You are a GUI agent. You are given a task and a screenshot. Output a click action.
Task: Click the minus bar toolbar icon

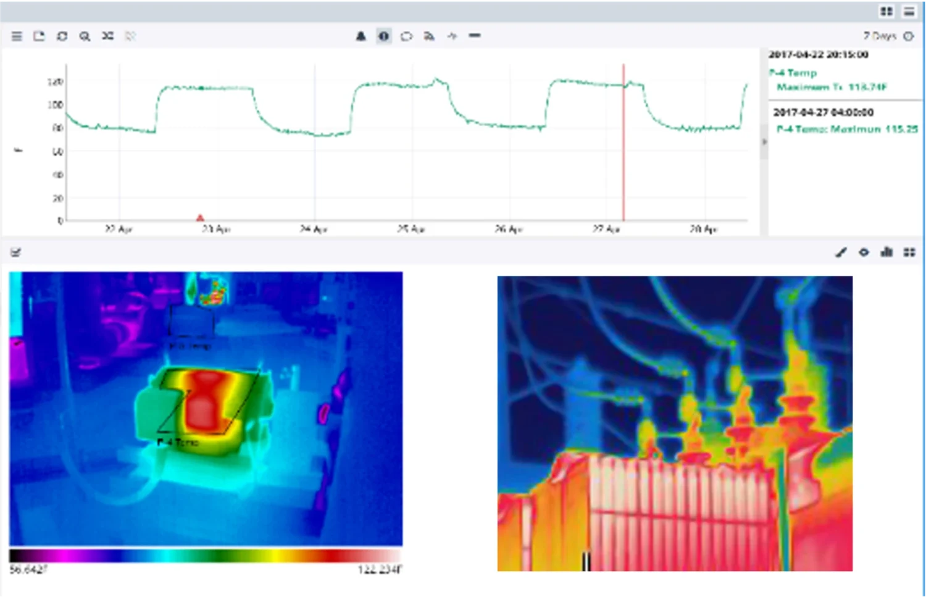[x=474, y=36]
